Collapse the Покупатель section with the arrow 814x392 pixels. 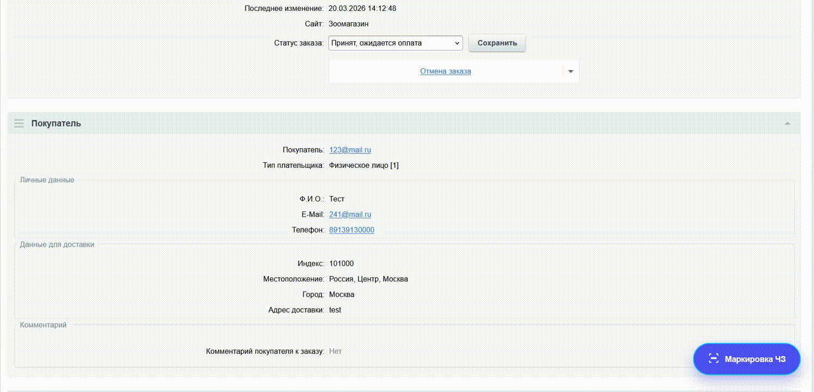coord(787,124)
